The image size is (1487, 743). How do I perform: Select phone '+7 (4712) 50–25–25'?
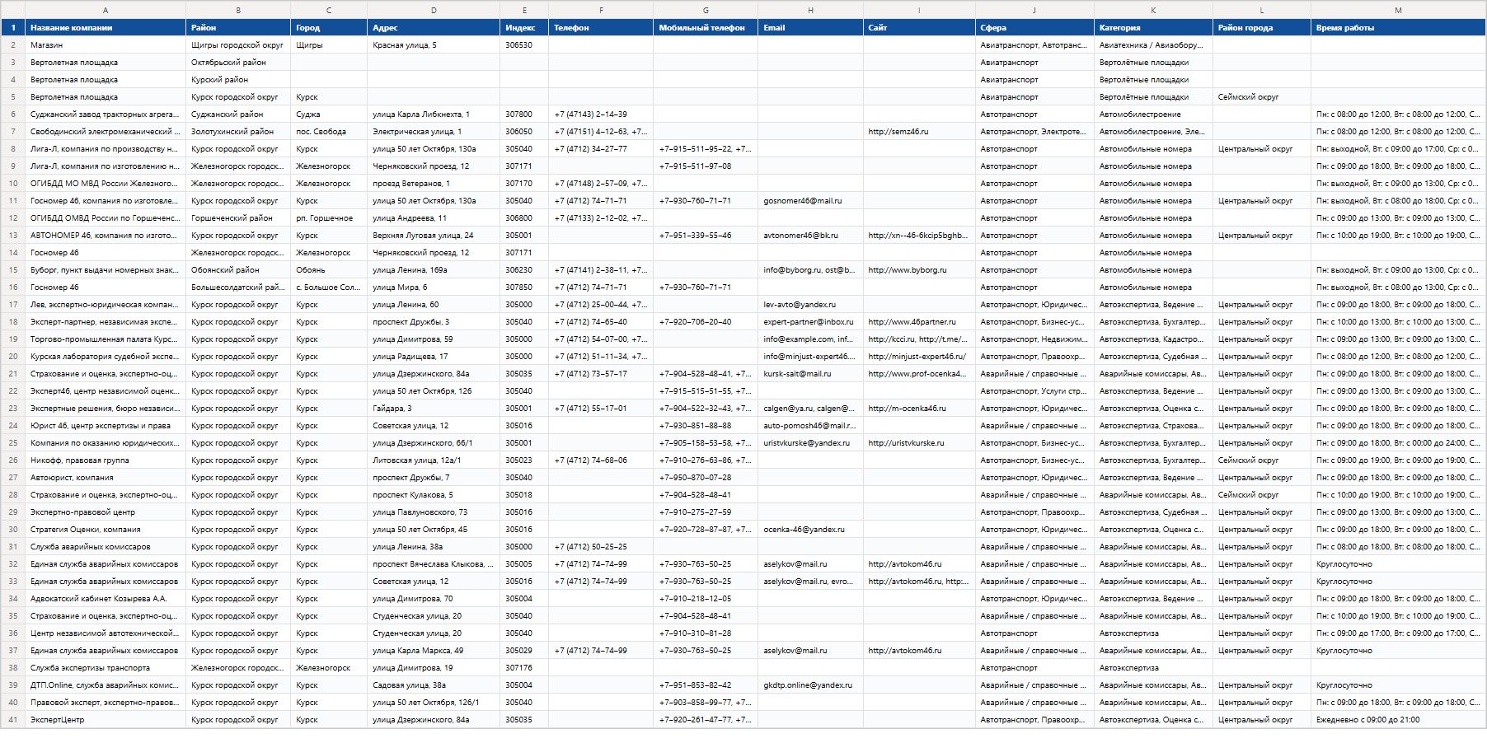tap(601, 547)
